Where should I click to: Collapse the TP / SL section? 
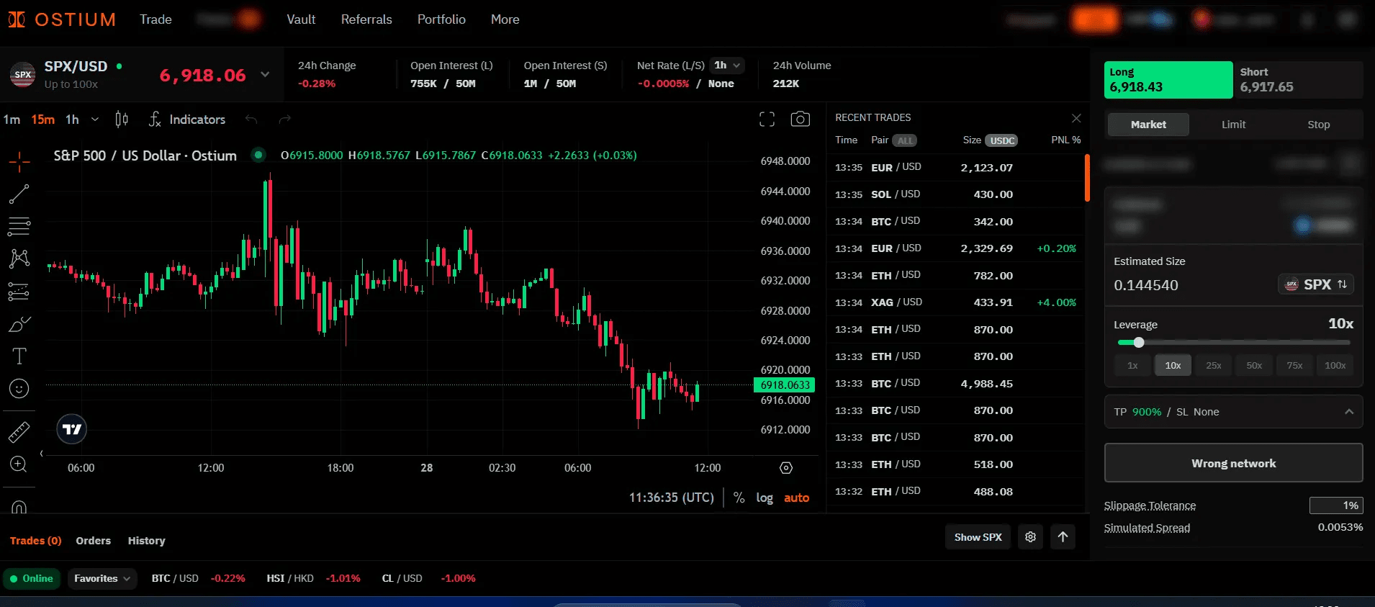(x=1348, y=412)
